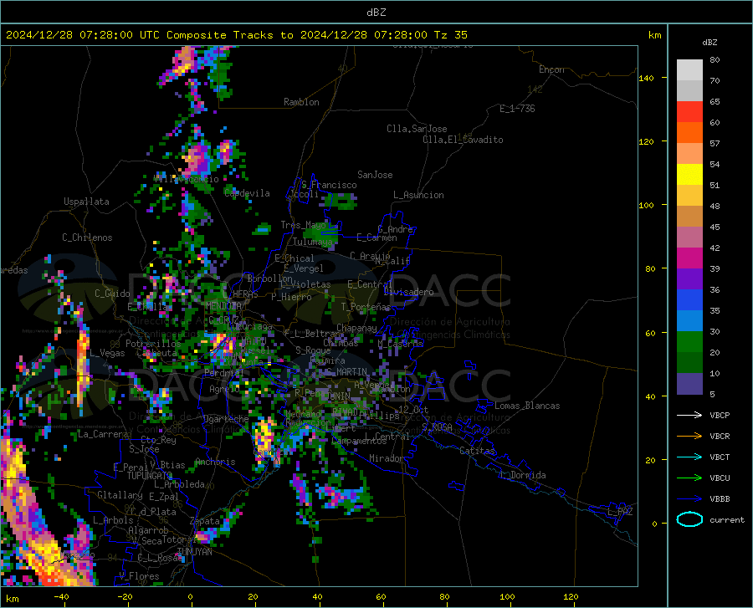The image size is (753, 608).
Task: Click the 'VBCP' legend label
Action: [720, 415]
